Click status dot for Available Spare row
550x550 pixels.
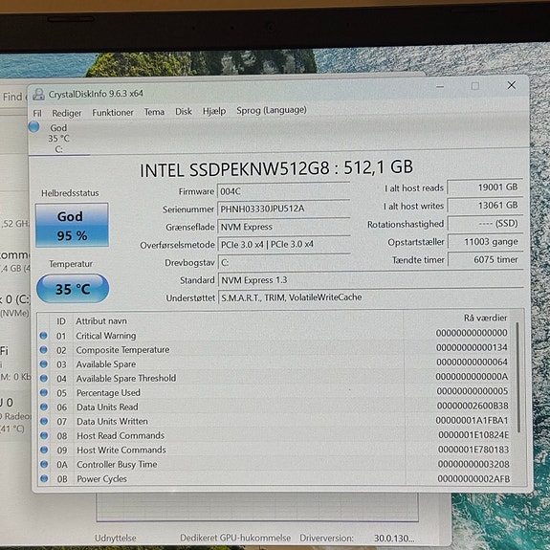pyautogui.click(x=44, y=364)
